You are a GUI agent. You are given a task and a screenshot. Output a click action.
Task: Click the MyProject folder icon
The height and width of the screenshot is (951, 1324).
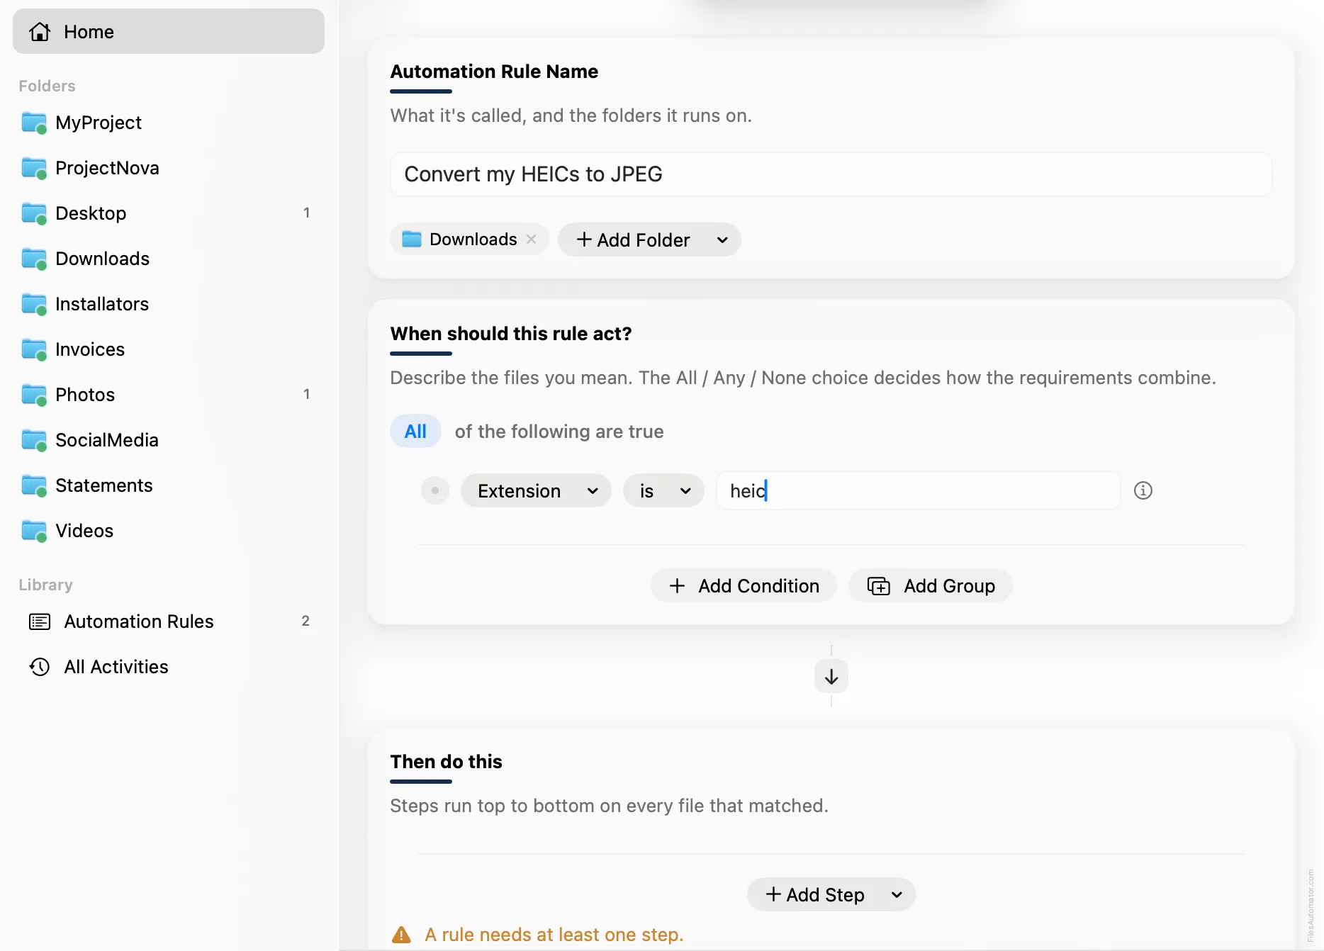point(34,123)
